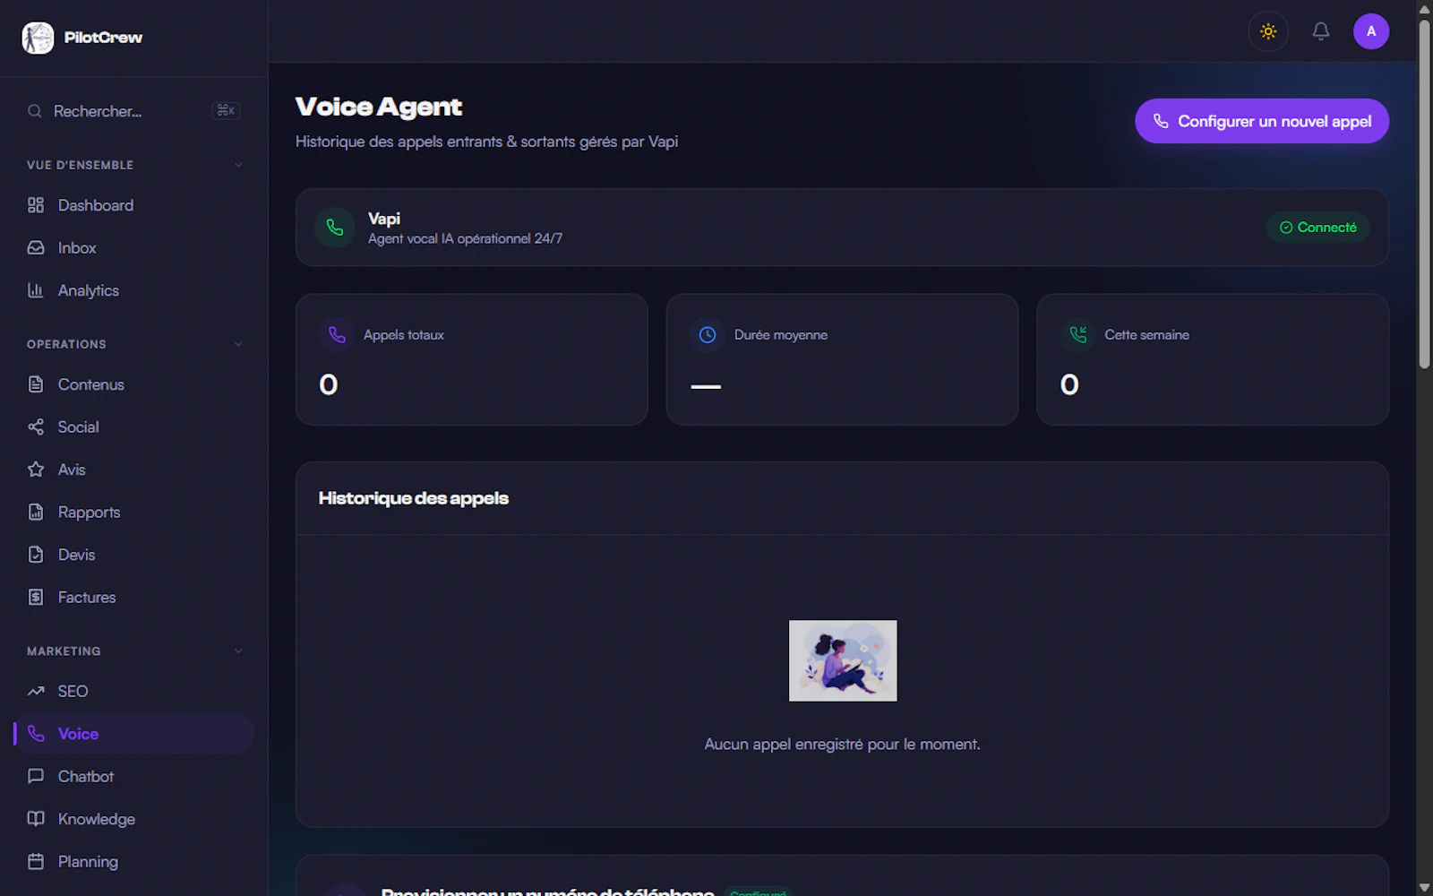The width and height of the screenshot is (1433, 896).
Task: Click the page scrollbar thumb
Action: [1425, 194]
